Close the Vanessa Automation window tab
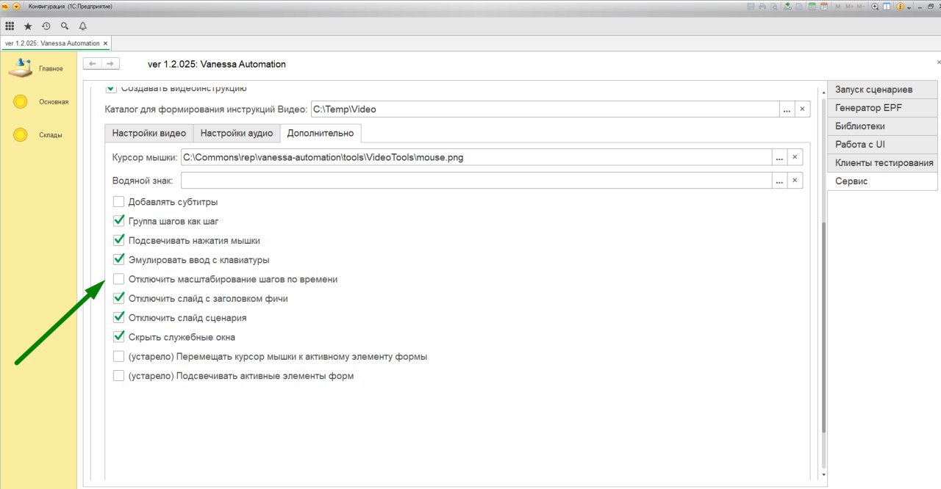The image size is (941, 489). click(106, 43)
